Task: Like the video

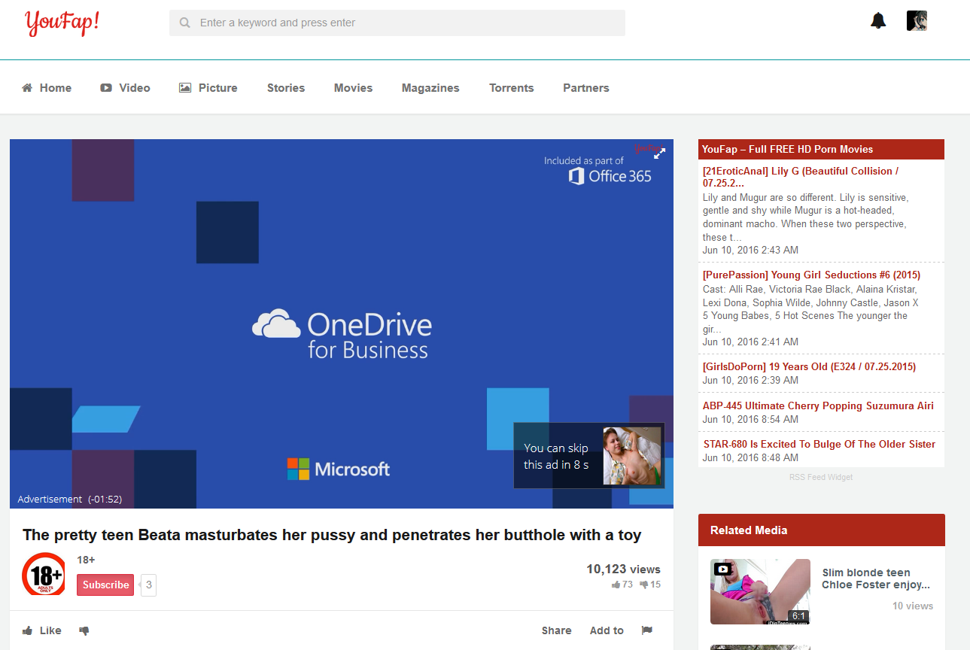Action: coord(42,630)
